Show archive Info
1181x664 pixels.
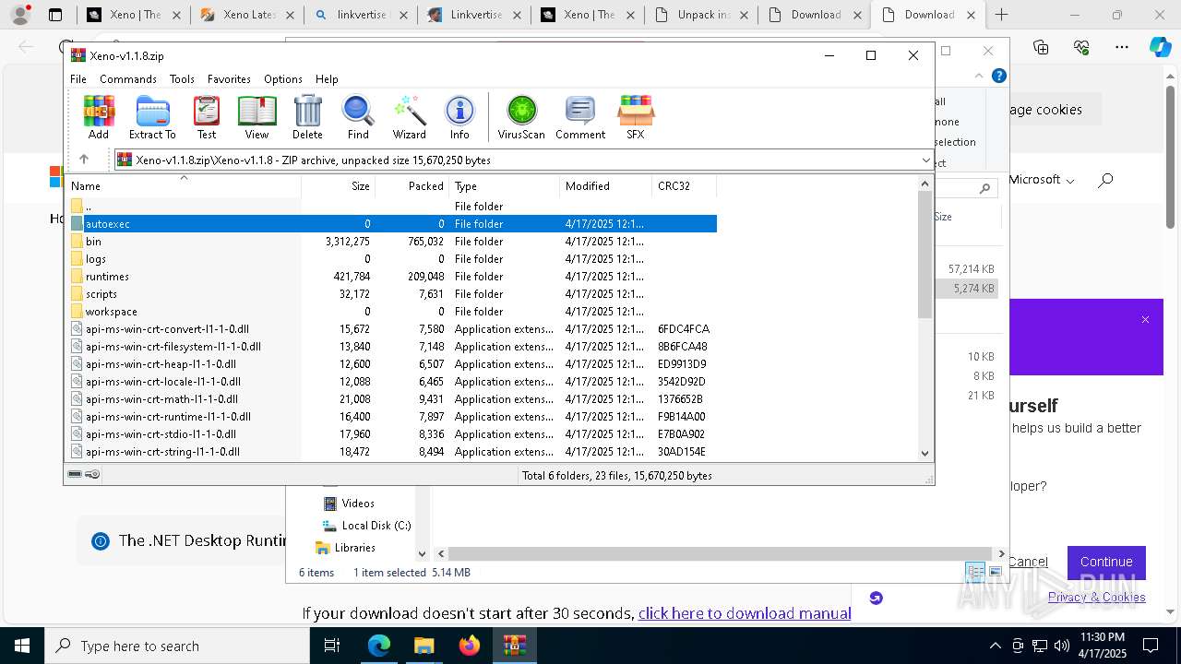coord(459,117)
